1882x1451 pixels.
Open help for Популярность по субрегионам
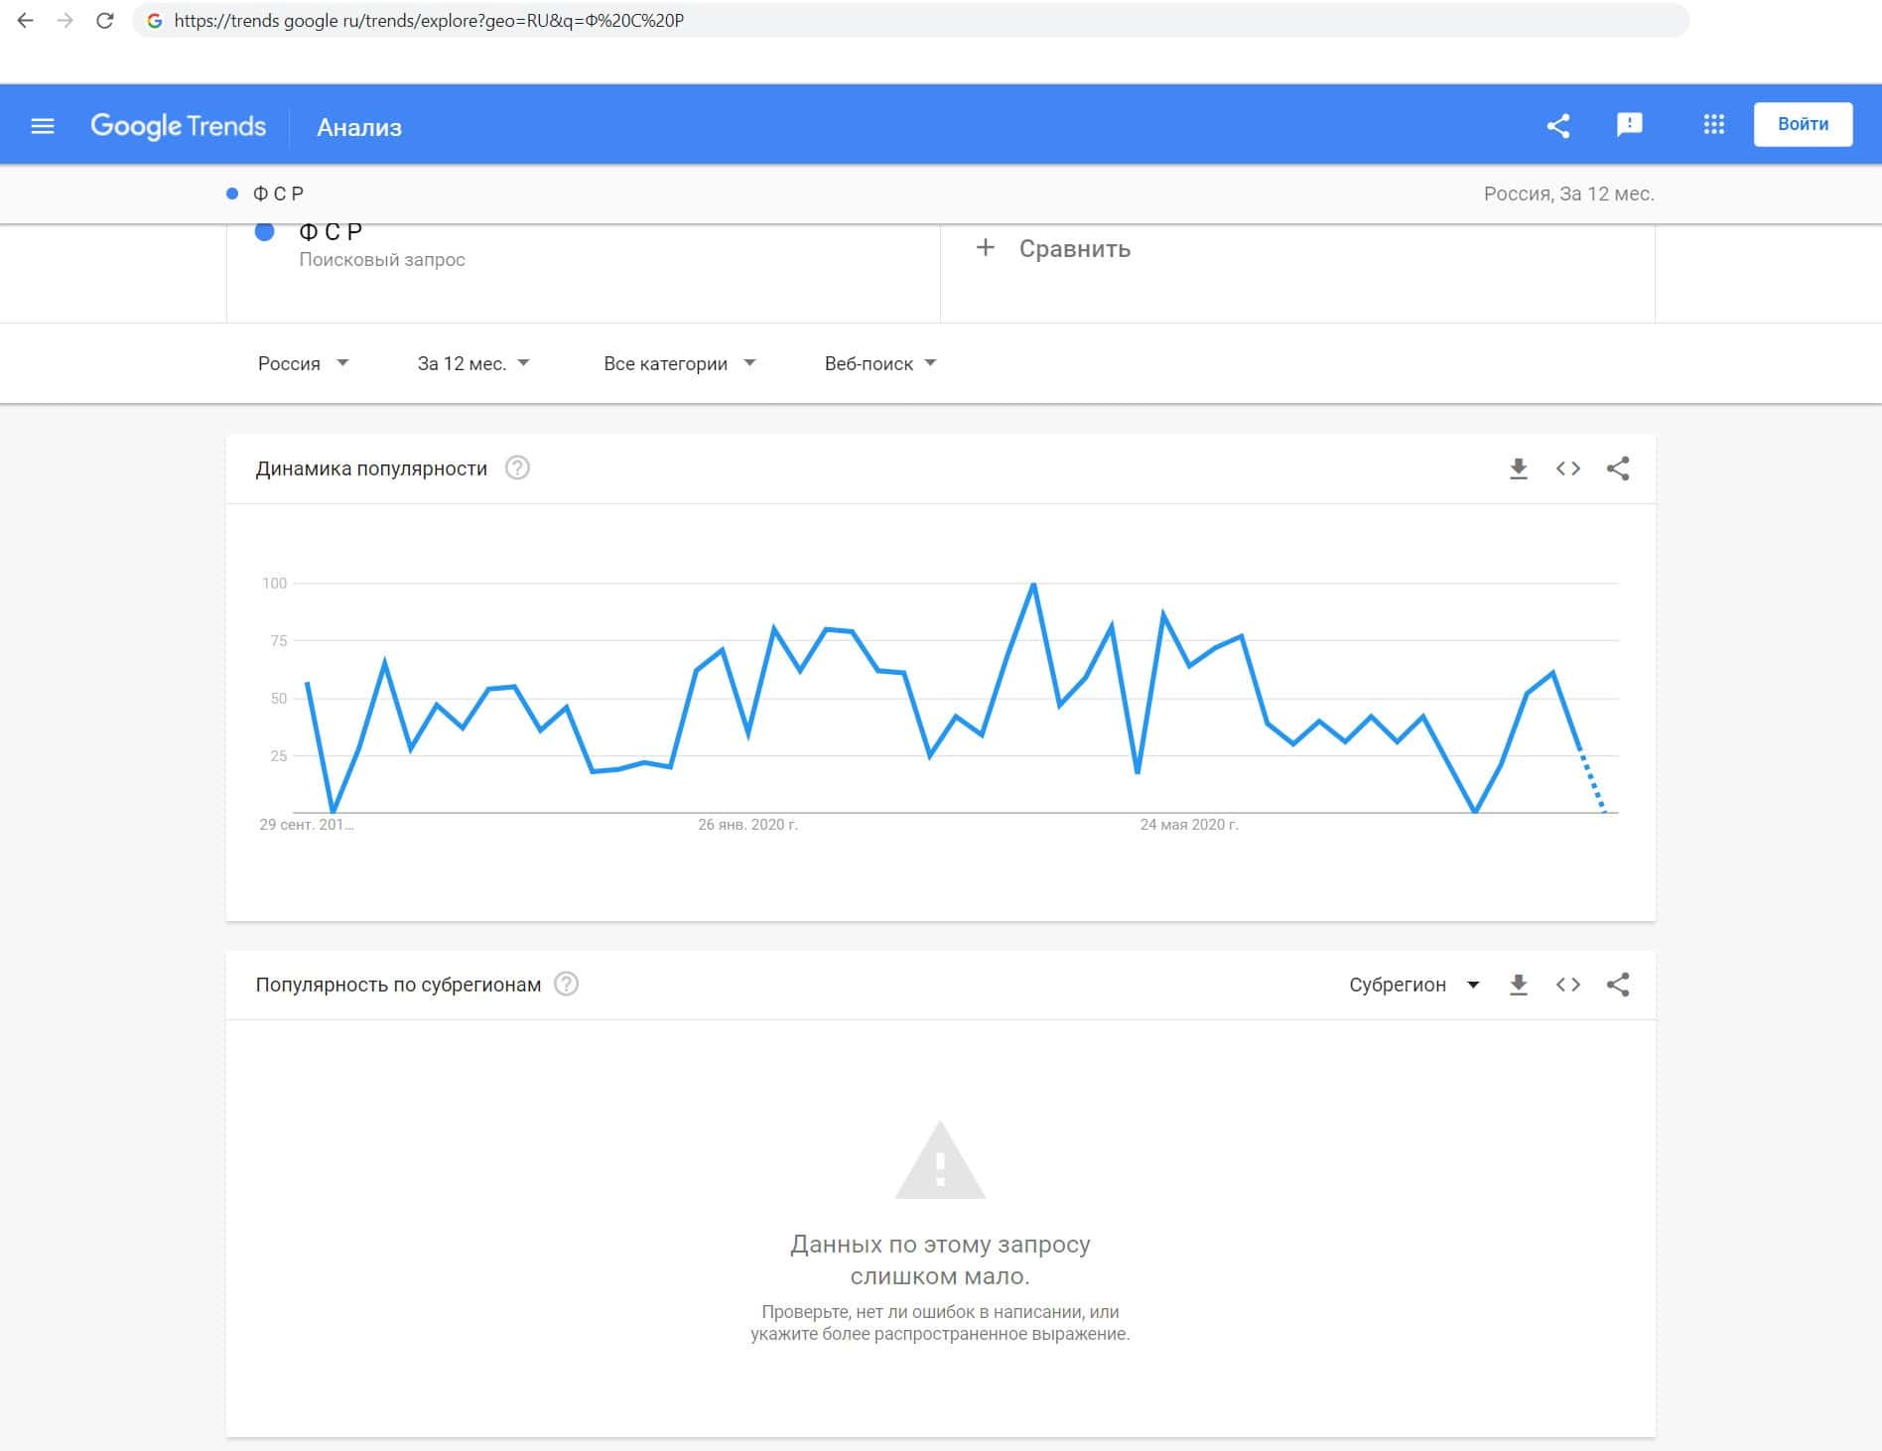pyautogui.click(x=566, y=985)
